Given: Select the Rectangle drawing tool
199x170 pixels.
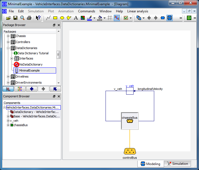Looking at the screenshot, I should (55, 18).
